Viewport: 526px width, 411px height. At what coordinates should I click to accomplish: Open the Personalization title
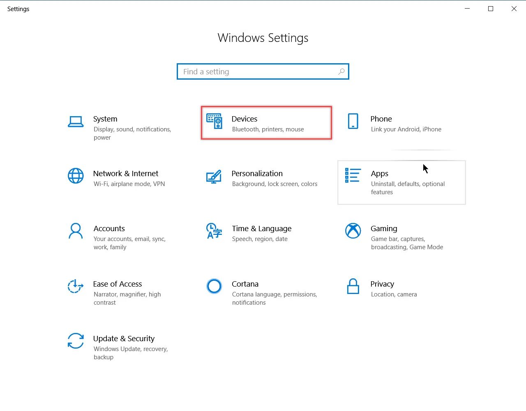257,173
